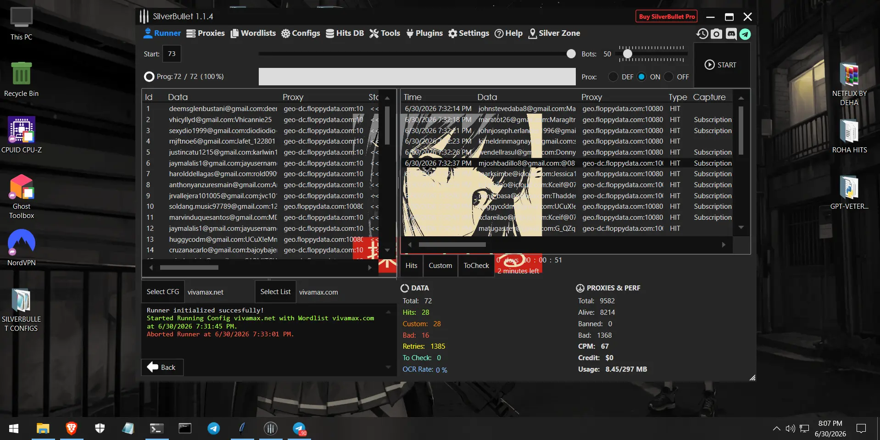Image resolution: width=880 pixels, height=440 pixels.
Task: Click the down arrow of hits table scrollbar
Action: coord(741,228)
